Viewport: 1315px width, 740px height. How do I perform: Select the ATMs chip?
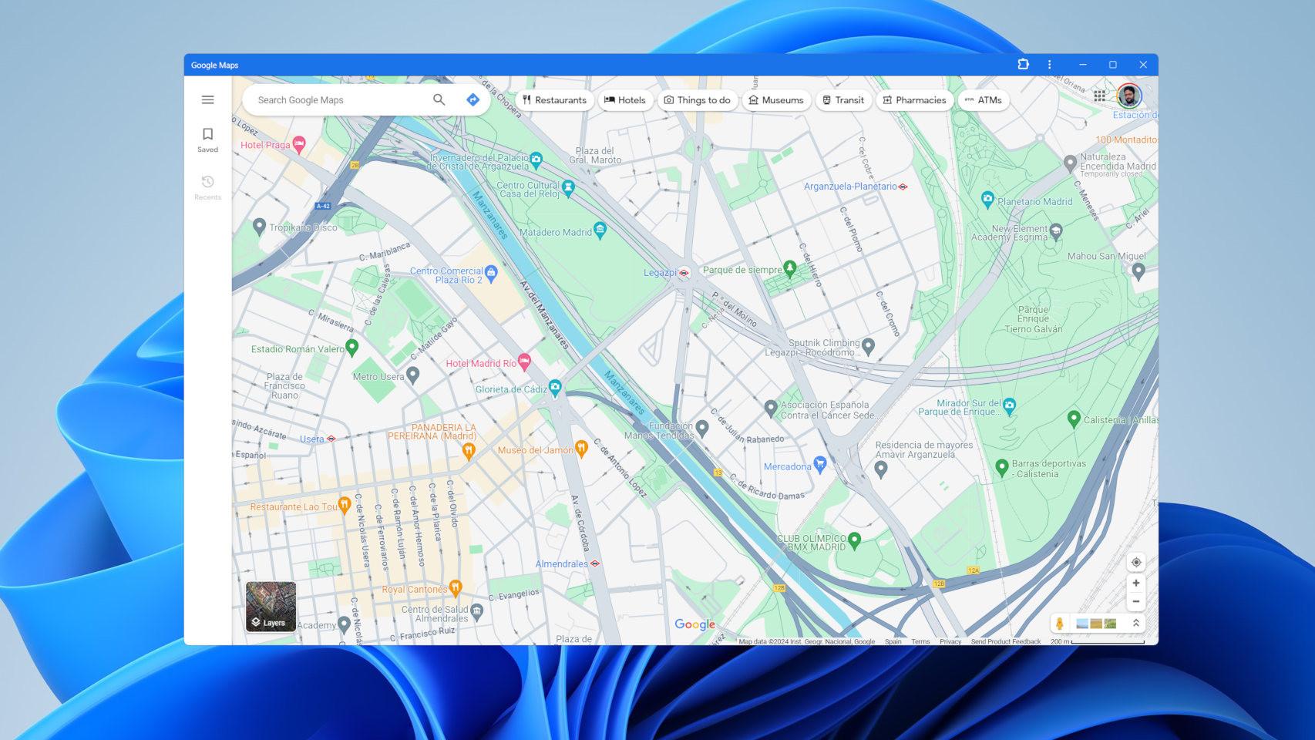click(984, 100)
